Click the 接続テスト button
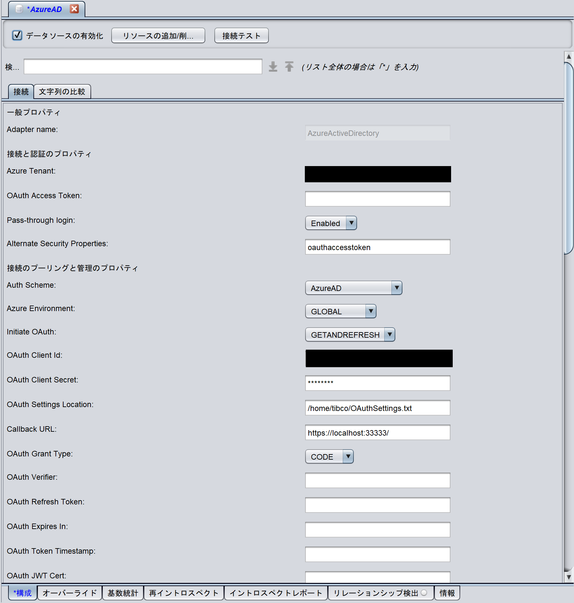 click(x=241, y=35)
